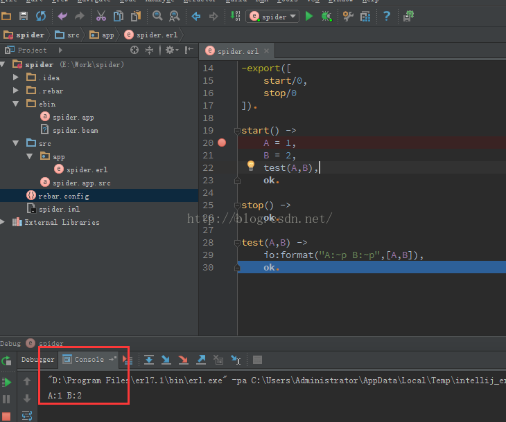This screenshot has width=506, height=422.
Task: Navigate back with the left arrow
Action: [x=196, y=16]
